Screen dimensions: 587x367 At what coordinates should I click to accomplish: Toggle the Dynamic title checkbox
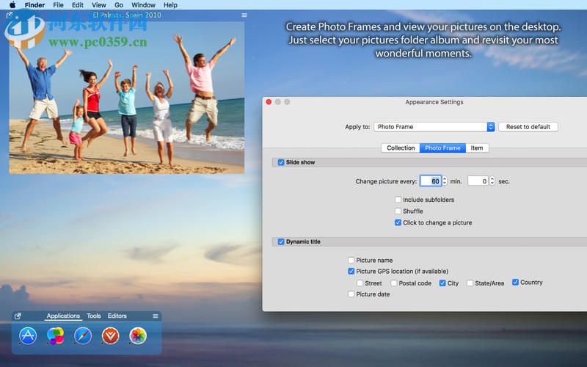click(x=281, y=241)
